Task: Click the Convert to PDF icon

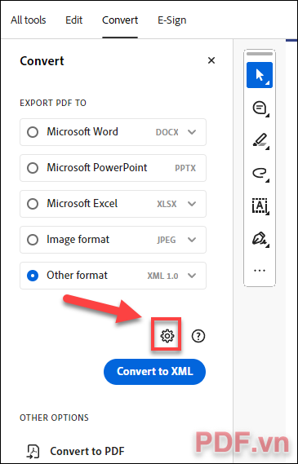Action: 33,451
